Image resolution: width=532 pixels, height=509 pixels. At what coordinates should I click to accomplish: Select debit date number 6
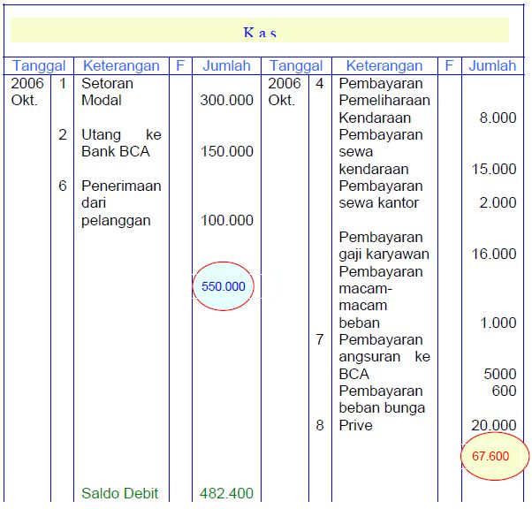(63, 186)
